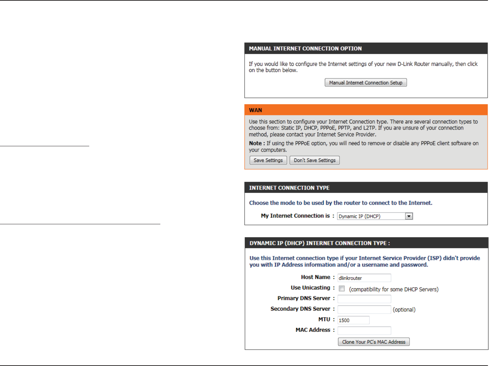Click the Internet Connection Type heading

[289, 188]
